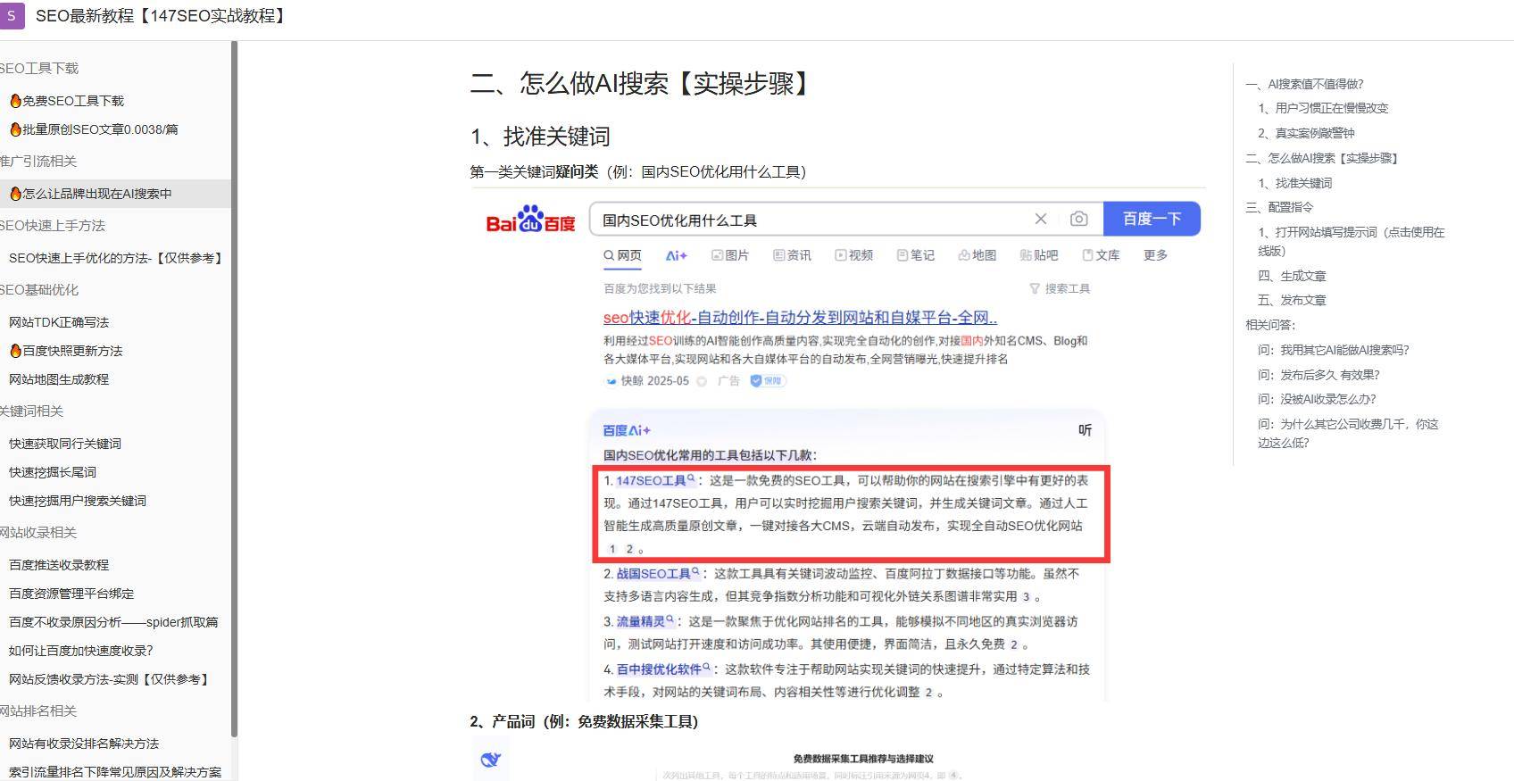This screenshot has width=1514, height=781.
Task: Jump to 2、真实案例敲警钟 in outline
Action: (x=1306, y=133)
